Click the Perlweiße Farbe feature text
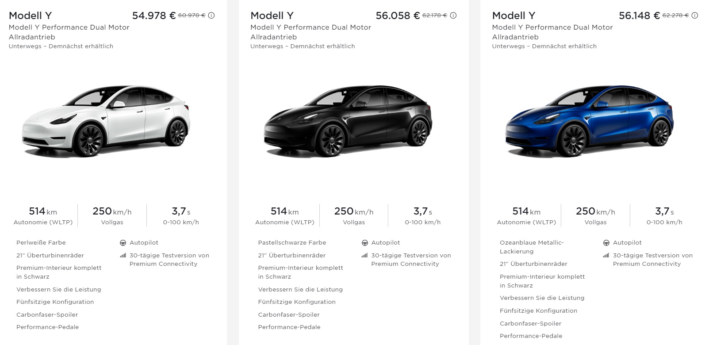Image resolution: width=705 pixels, height=345 pixels. click(41, 242)
